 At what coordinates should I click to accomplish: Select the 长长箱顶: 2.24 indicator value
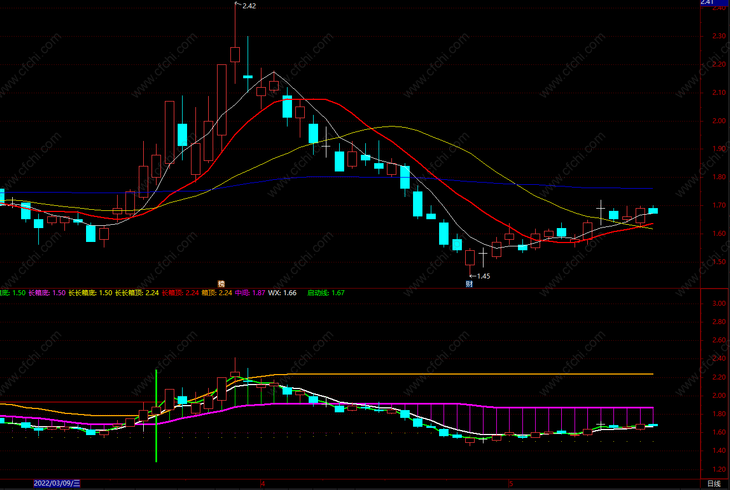pos(137,292)
